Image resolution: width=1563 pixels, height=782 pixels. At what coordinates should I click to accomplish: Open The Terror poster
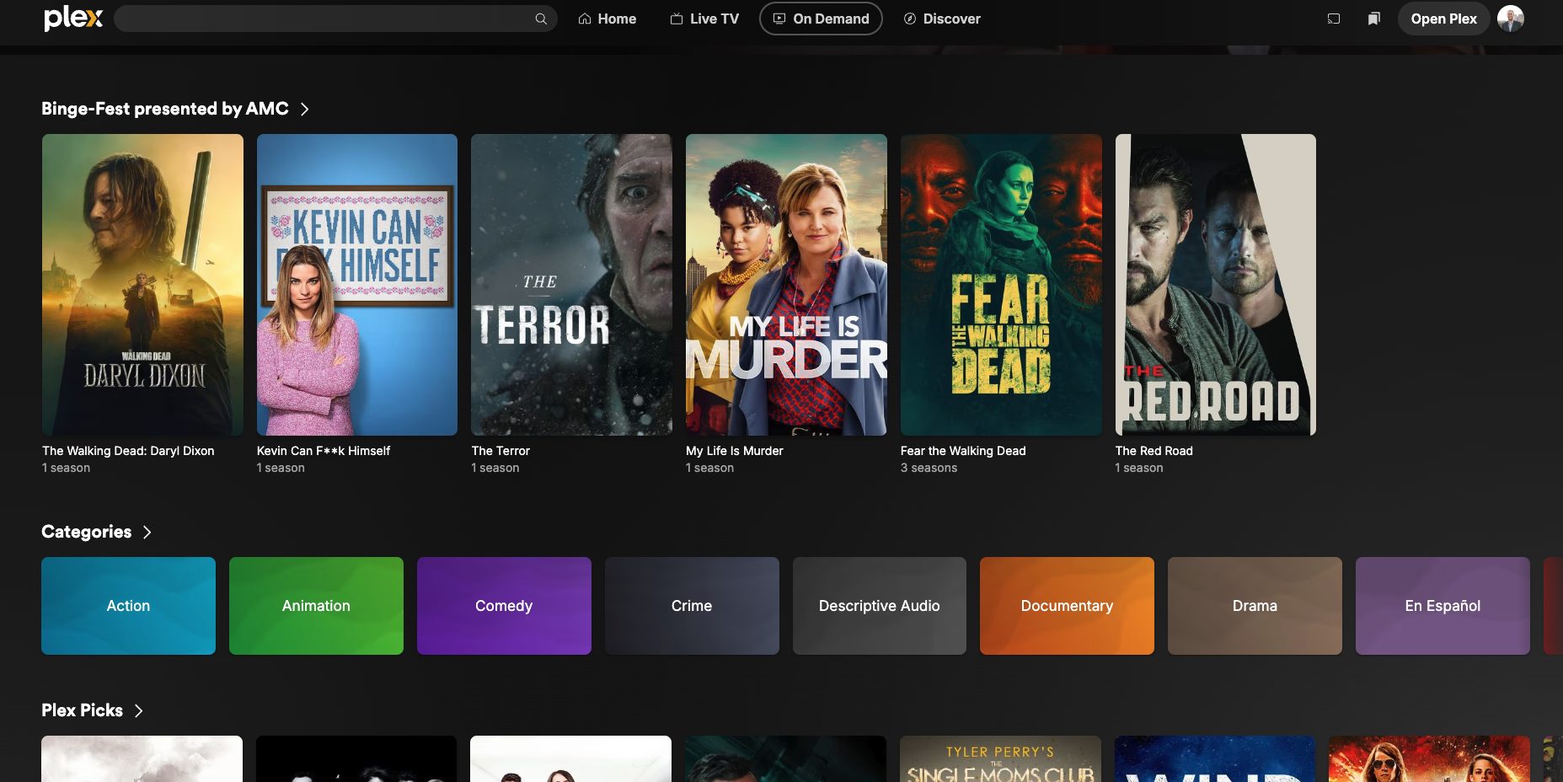coord(571,285)
